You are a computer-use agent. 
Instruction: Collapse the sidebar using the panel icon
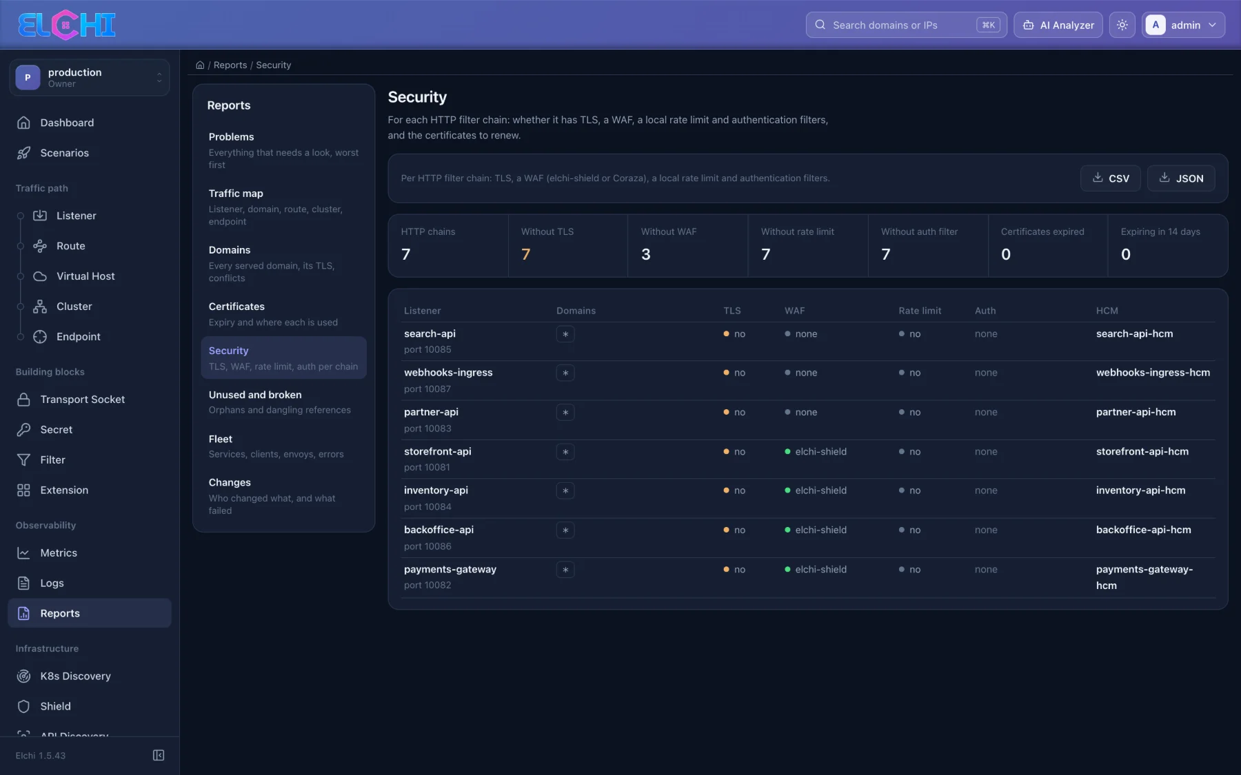click(x=159, y=756)
